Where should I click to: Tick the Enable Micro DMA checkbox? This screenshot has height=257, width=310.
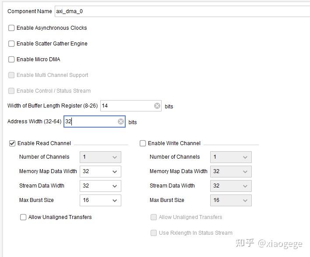(11, 59)
